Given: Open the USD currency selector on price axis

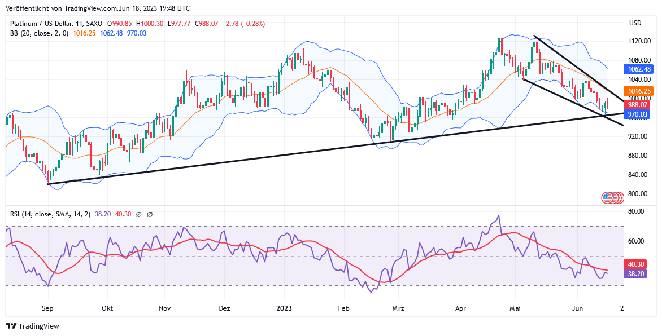Looking at the screenshot, I should tap(635, 23).
